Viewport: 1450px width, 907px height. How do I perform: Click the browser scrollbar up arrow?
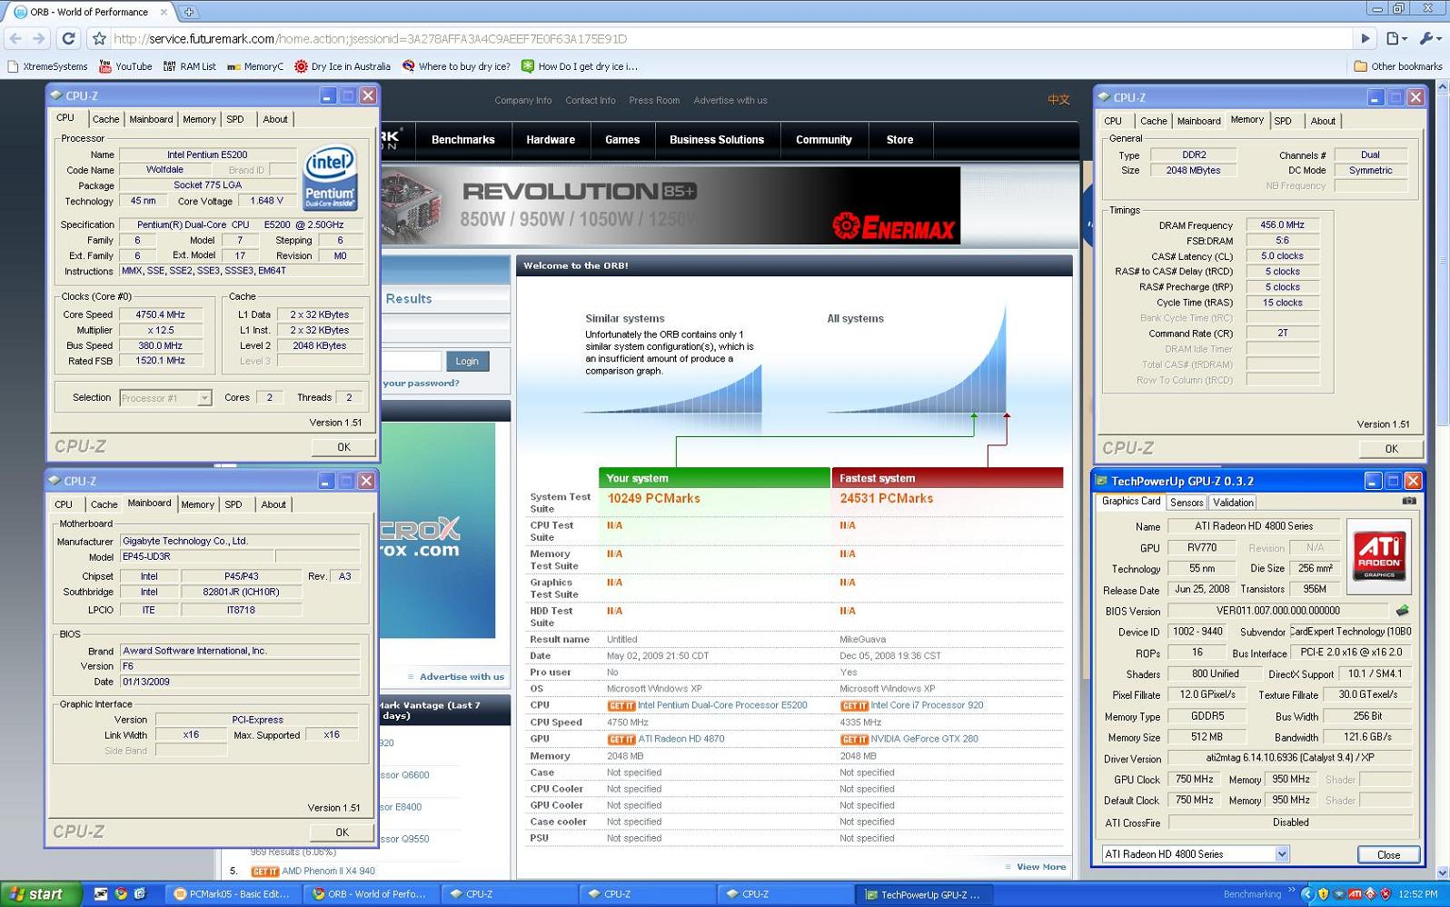tap(1442, 87)
